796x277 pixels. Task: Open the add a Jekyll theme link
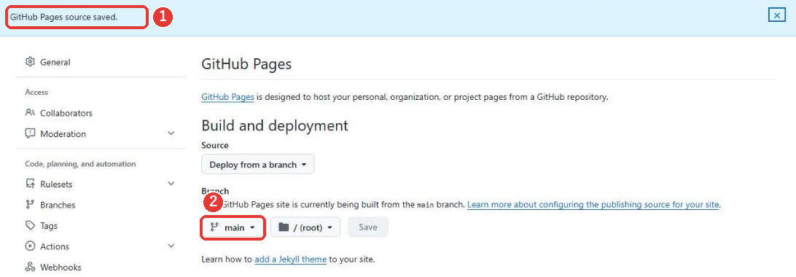pos(290,260)
